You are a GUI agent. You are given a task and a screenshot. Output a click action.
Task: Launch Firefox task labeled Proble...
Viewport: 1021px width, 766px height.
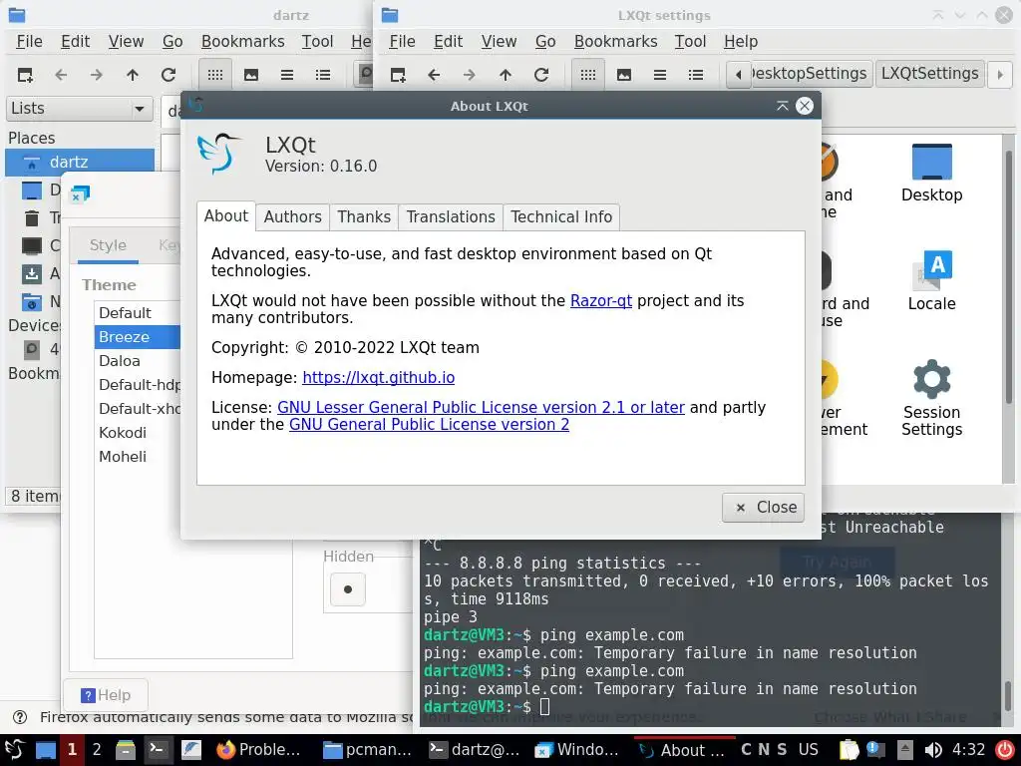pos(258,750)
